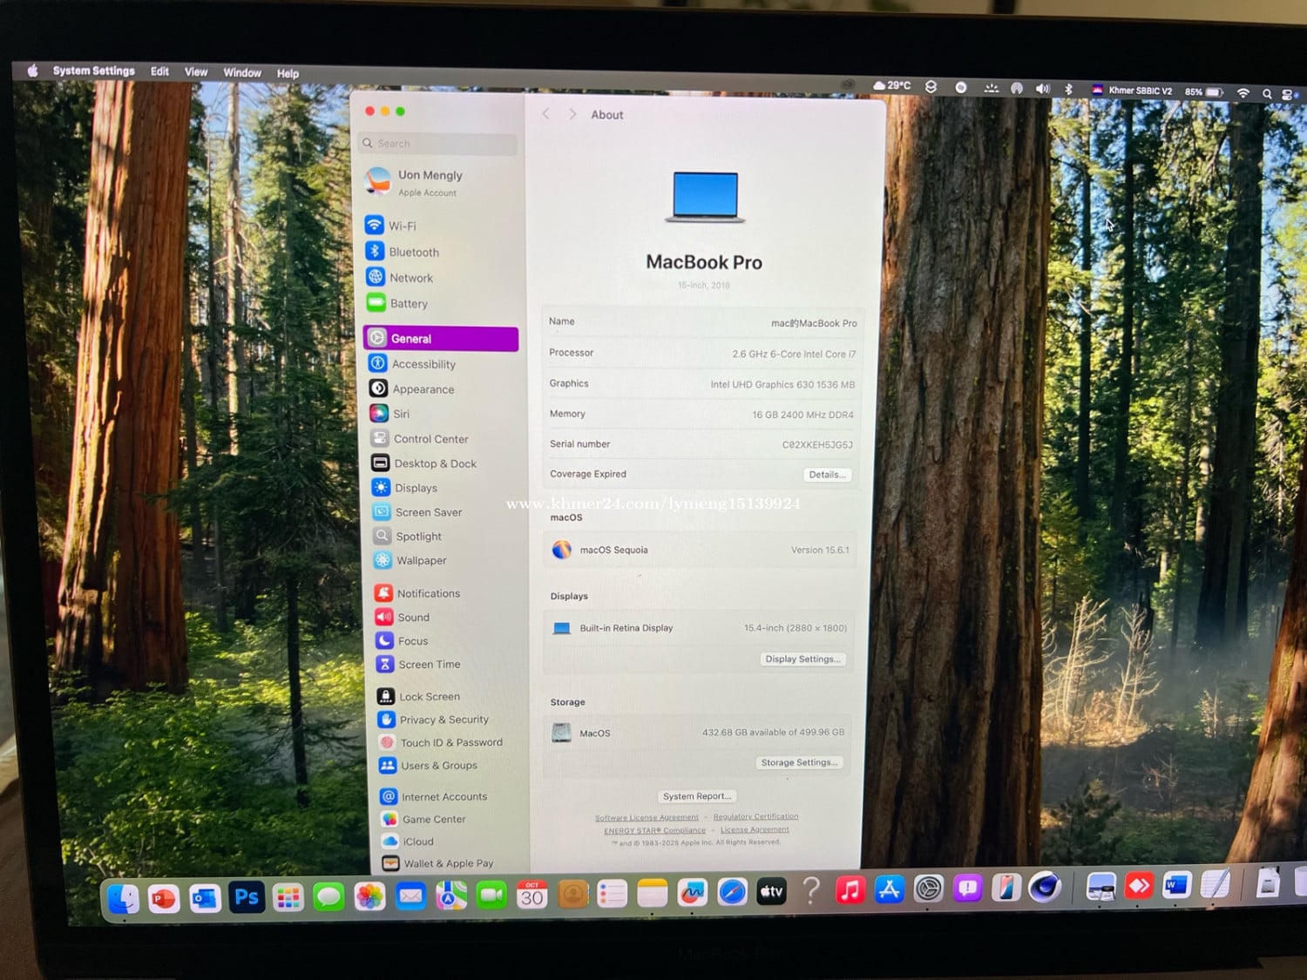The width and height of the screenshot is (1307, 980).
Task: Click the Wi-Fi status icon in menu bar
Action: (1243, 92)
